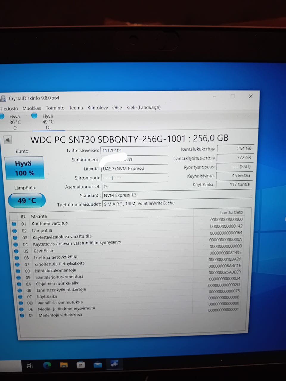Select drive D: in the disk bar
This screenshot has height=381, width=286.
[48, 121]
